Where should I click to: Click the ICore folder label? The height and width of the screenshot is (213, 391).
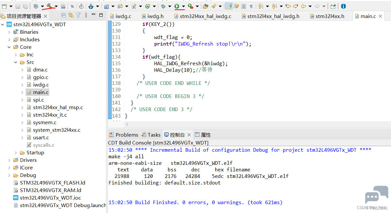(x=26, y=168)
